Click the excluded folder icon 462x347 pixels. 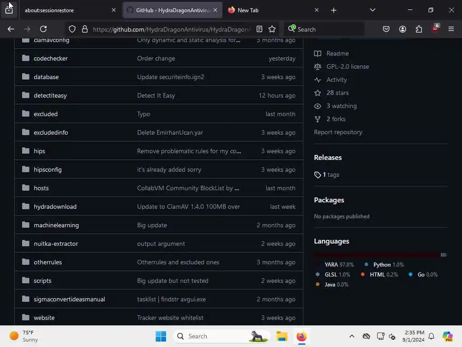(x=26, y=113)
